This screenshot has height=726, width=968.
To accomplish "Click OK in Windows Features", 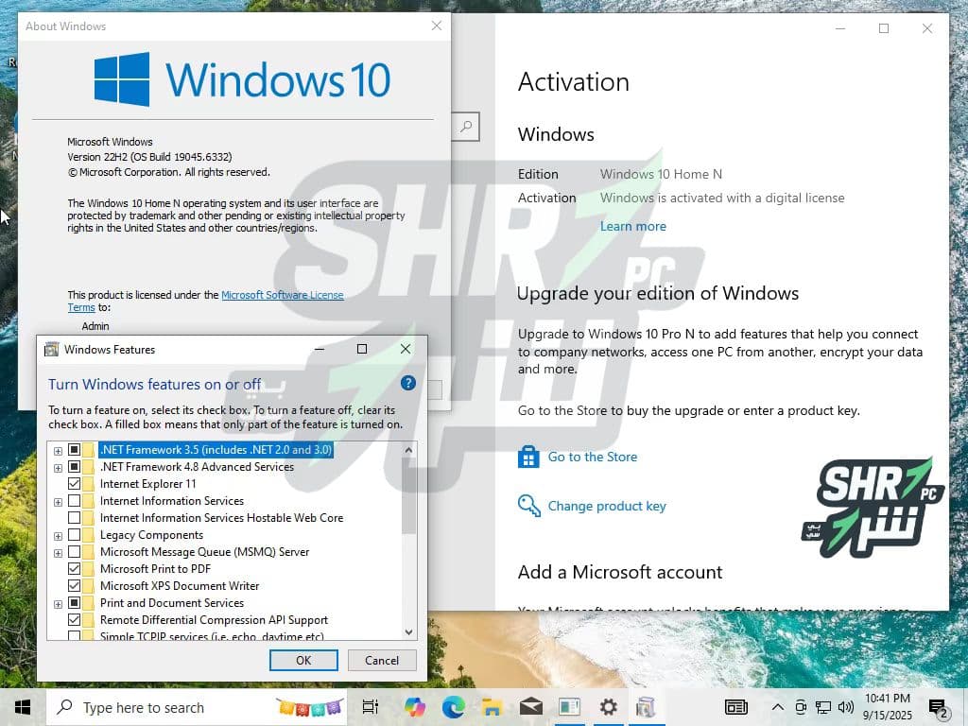I will [x=303, y=660].
